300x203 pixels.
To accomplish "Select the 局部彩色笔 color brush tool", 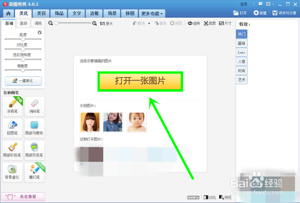I will click(12, 150).
